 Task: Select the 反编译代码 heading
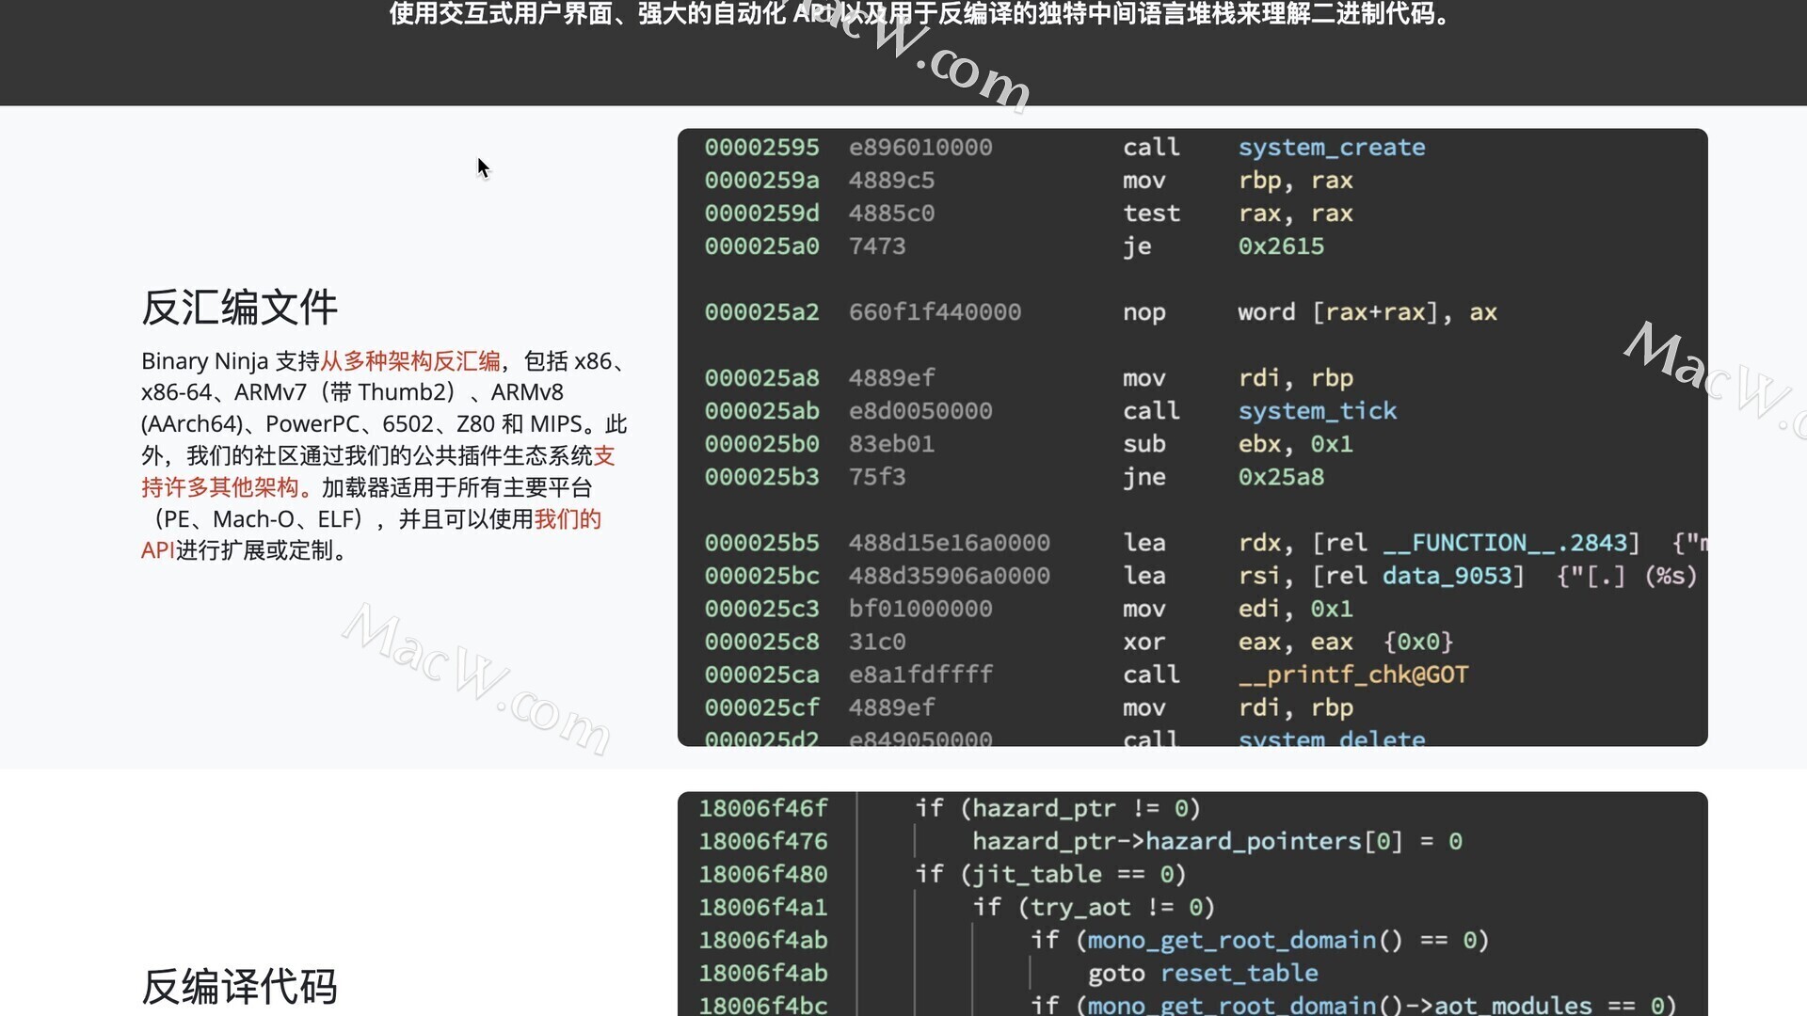click(x=239, y=986)
